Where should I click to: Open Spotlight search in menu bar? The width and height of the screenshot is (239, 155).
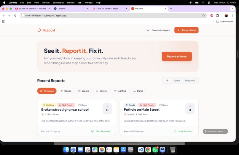click(203, 3)
